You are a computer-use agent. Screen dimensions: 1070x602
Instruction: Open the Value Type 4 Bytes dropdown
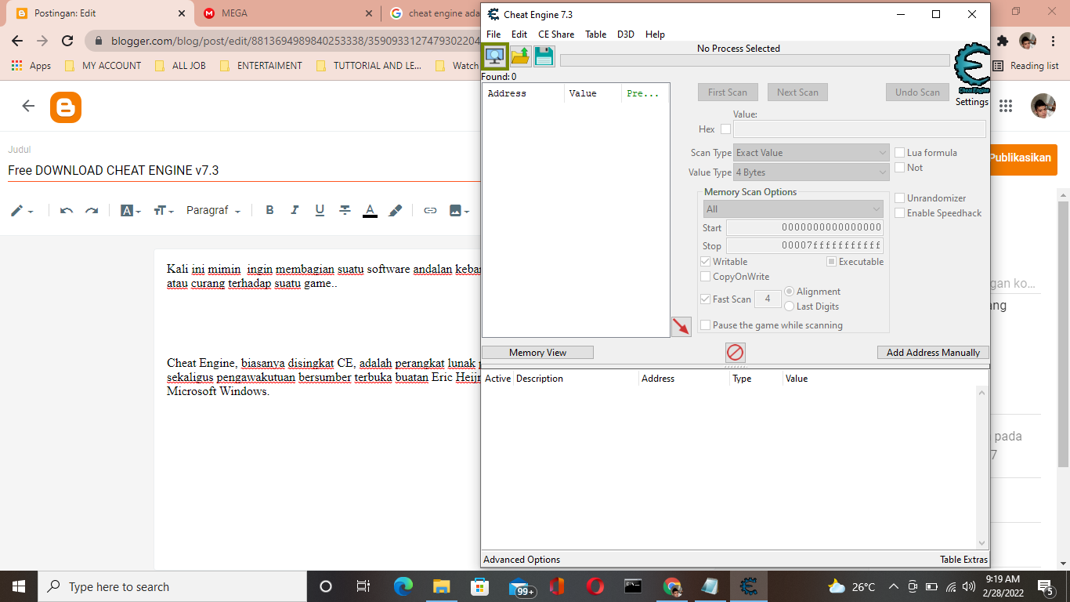811,172
